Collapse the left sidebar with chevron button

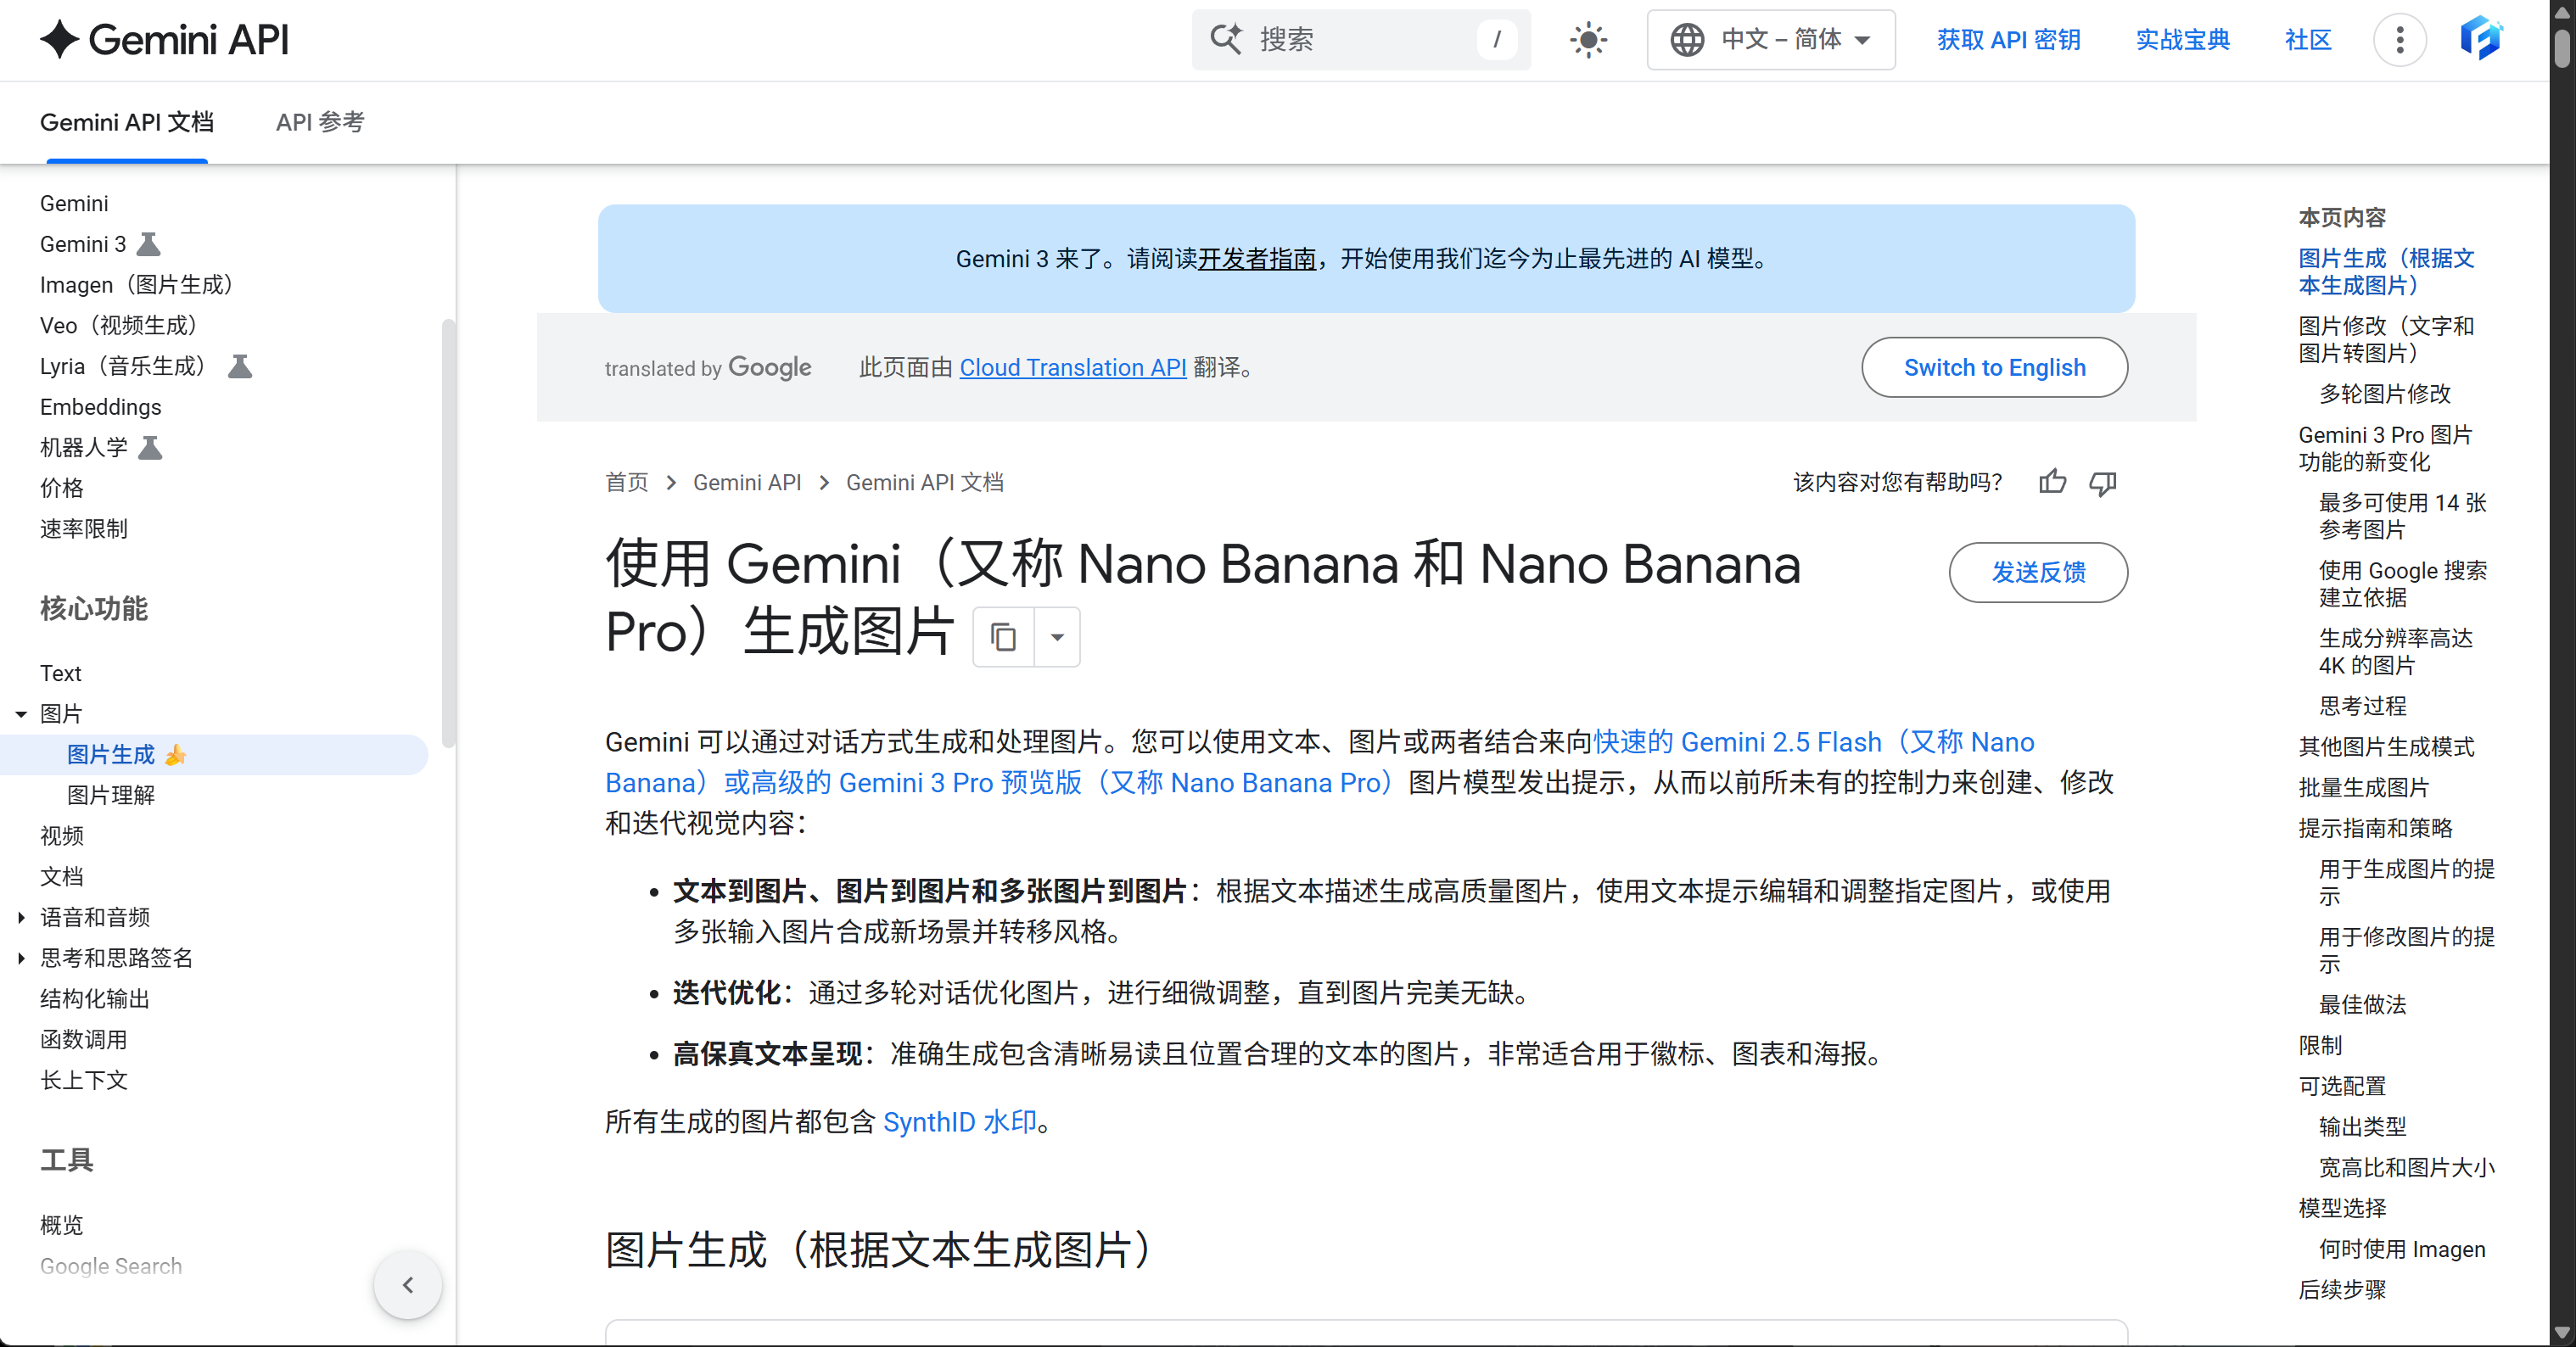pyautogui.click(x=408, y=1285)
